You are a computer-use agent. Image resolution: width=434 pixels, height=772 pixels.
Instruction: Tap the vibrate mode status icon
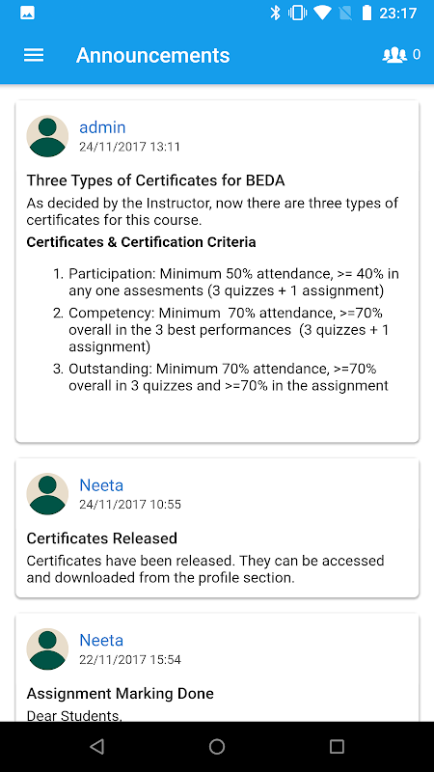coord(298,13)
